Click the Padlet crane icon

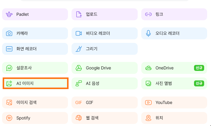point(9,14)
